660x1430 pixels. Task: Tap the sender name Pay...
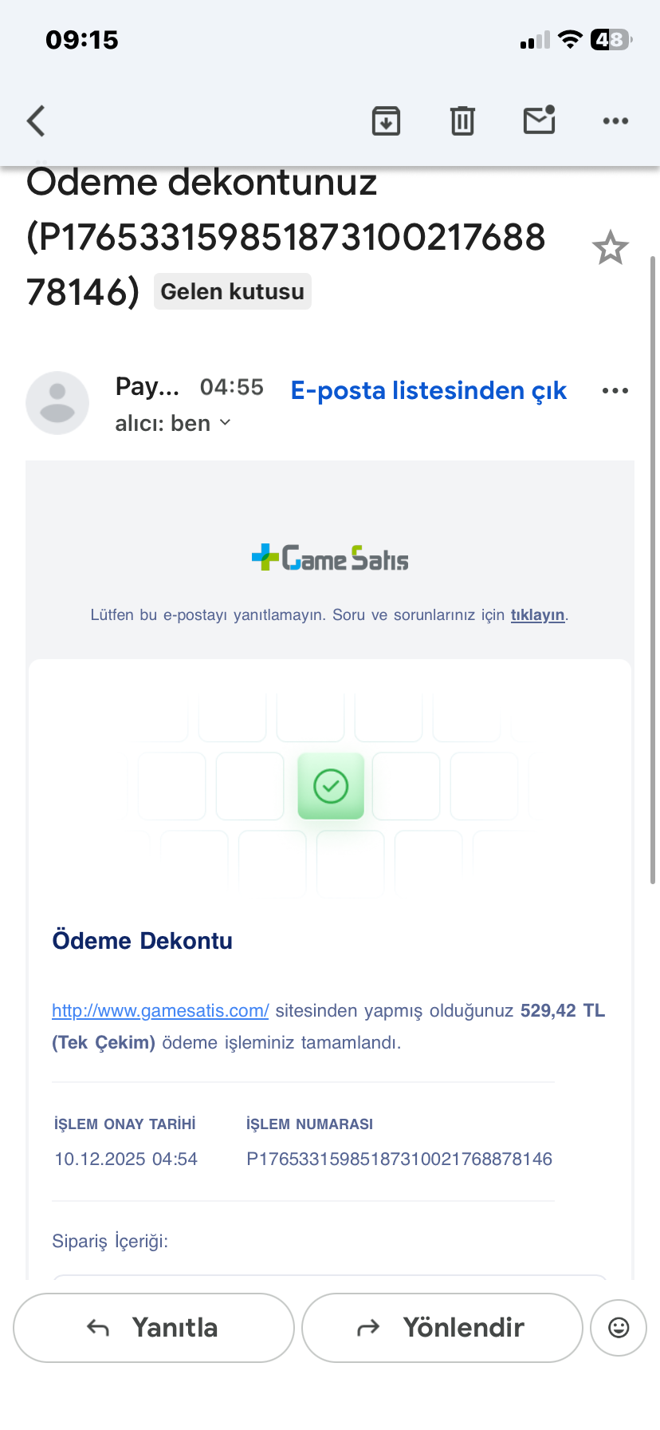(147, 386)
